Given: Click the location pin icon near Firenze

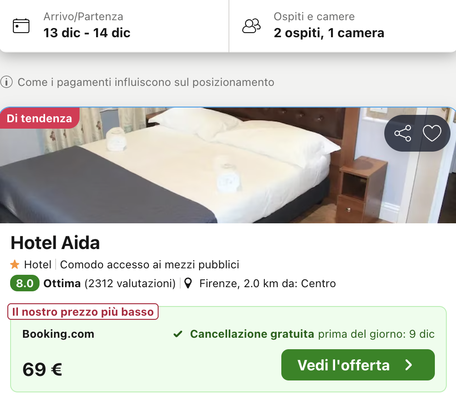Looking at the screenshot, I should [x=188, y=284].
